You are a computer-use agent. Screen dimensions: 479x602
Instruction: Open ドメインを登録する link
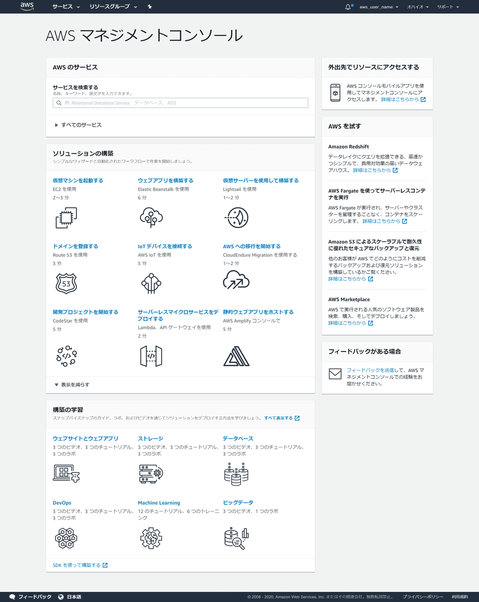(x=75, y=246)
